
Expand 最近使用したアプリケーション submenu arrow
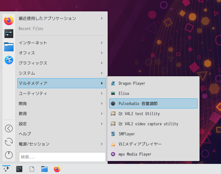click(x=102, y=18)
